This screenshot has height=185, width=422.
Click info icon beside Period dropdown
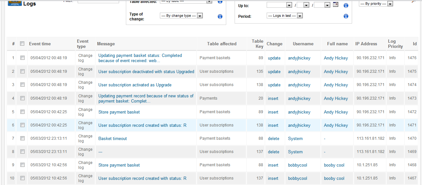click(346, 16)
